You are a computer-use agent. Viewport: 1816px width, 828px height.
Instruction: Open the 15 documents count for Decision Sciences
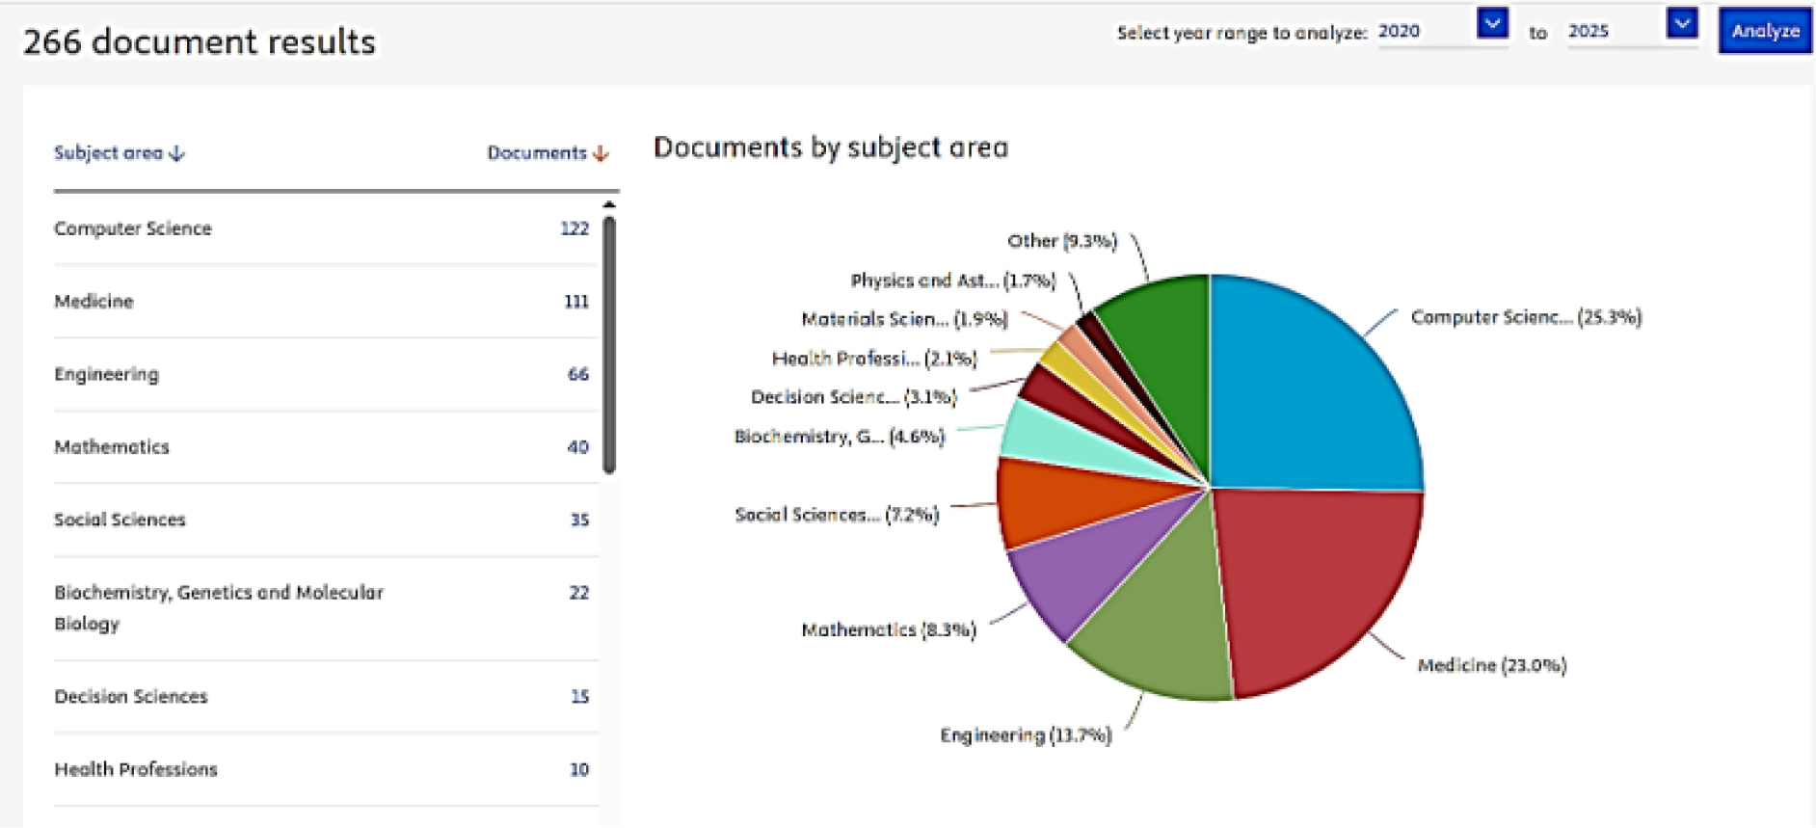click(x=579, y=696)
